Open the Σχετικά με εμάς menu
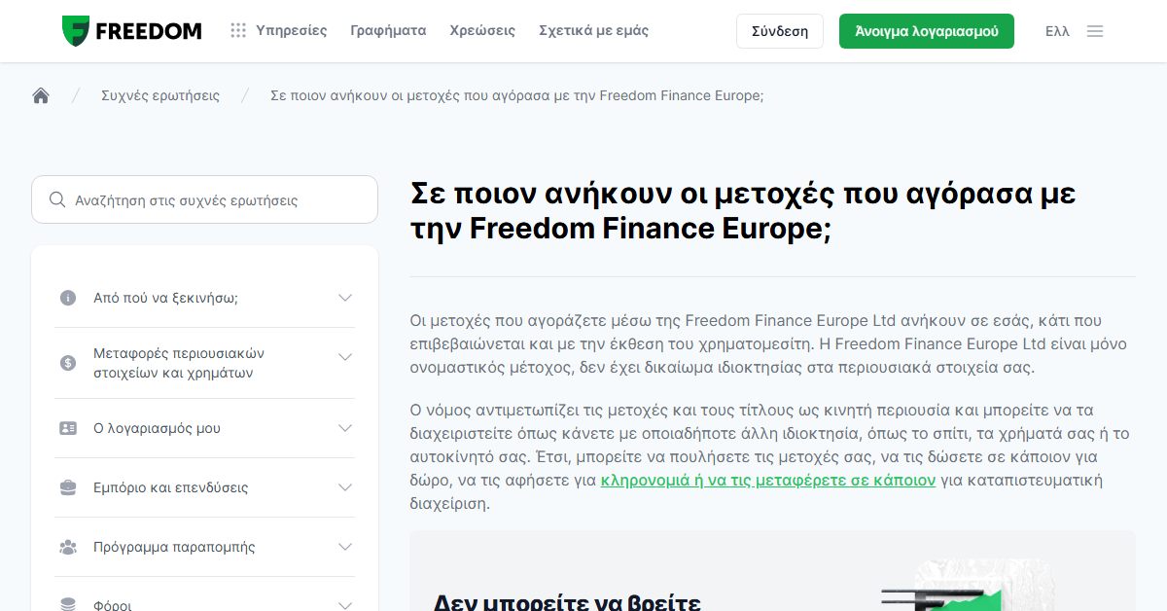Screen dimensions: 1167x611 (593, 30)
